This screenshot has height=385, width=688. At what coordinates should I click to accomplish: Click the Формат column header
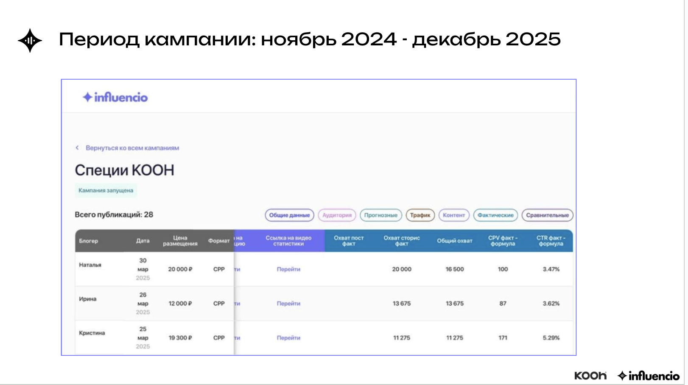(219, 241)
